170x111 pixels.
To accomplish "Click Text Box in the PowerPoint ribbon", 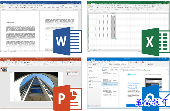I will [45, 63].
